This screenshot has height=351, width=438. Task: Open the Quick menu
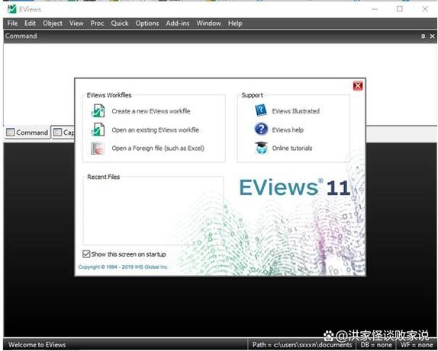[x=120, y=24]
